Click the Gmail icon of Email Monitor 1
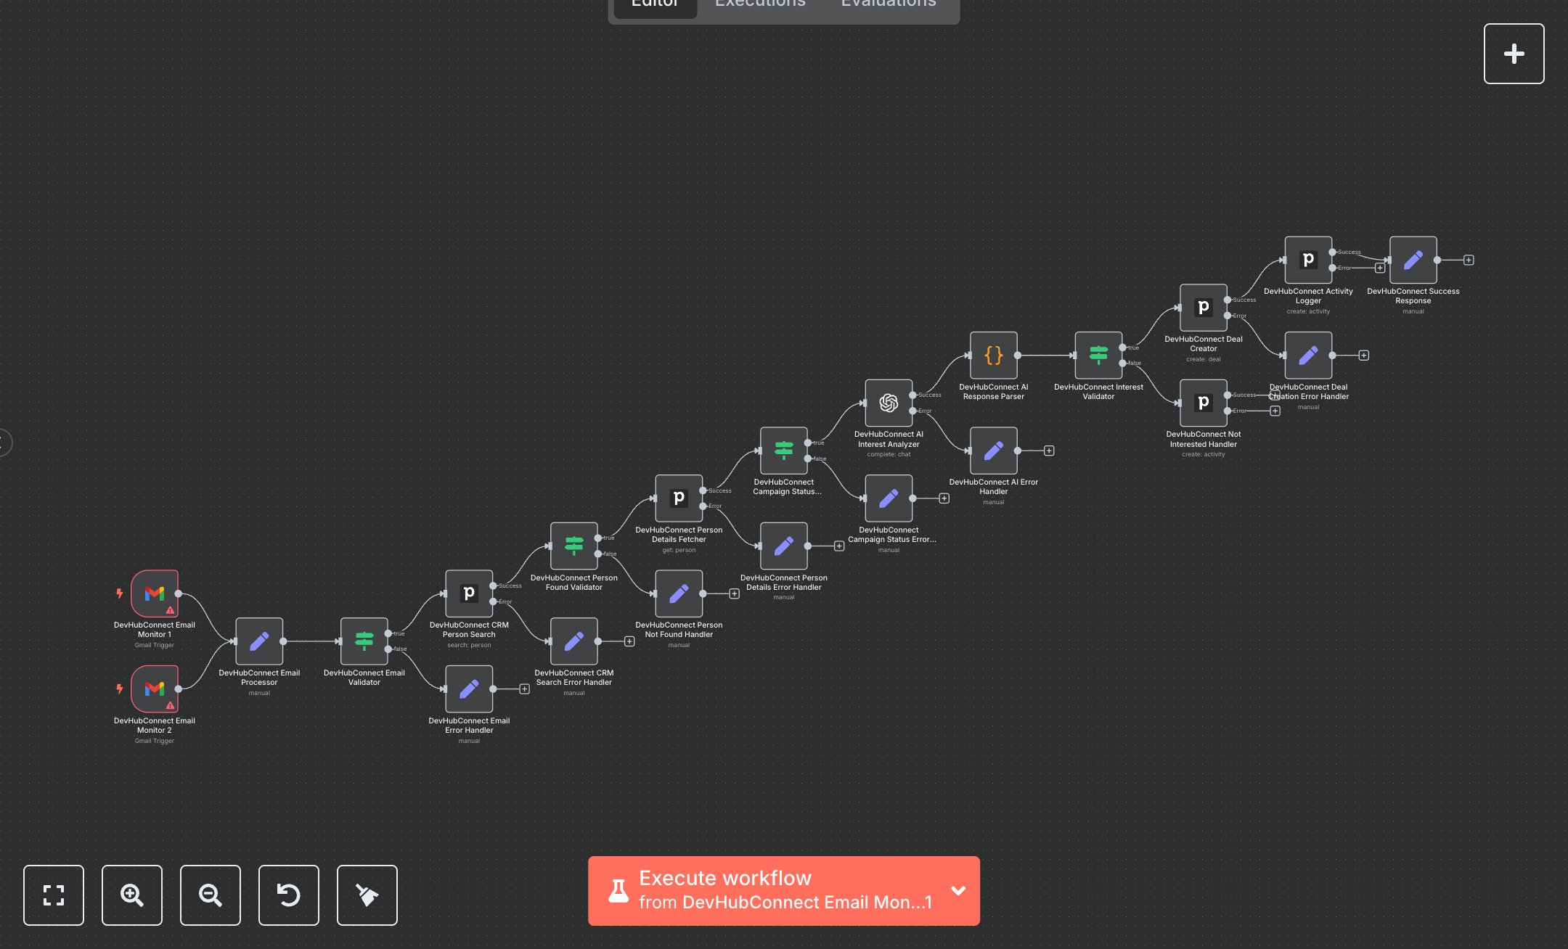The height and width of the screenshot is (949, 1568). 154,593
